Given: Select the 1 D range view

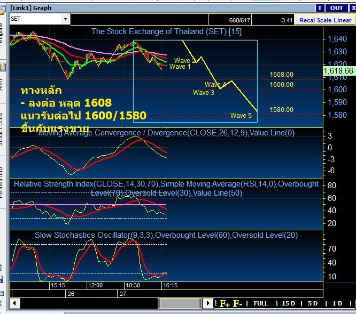Looking at the screenshot, I should (x=337, y=303).
